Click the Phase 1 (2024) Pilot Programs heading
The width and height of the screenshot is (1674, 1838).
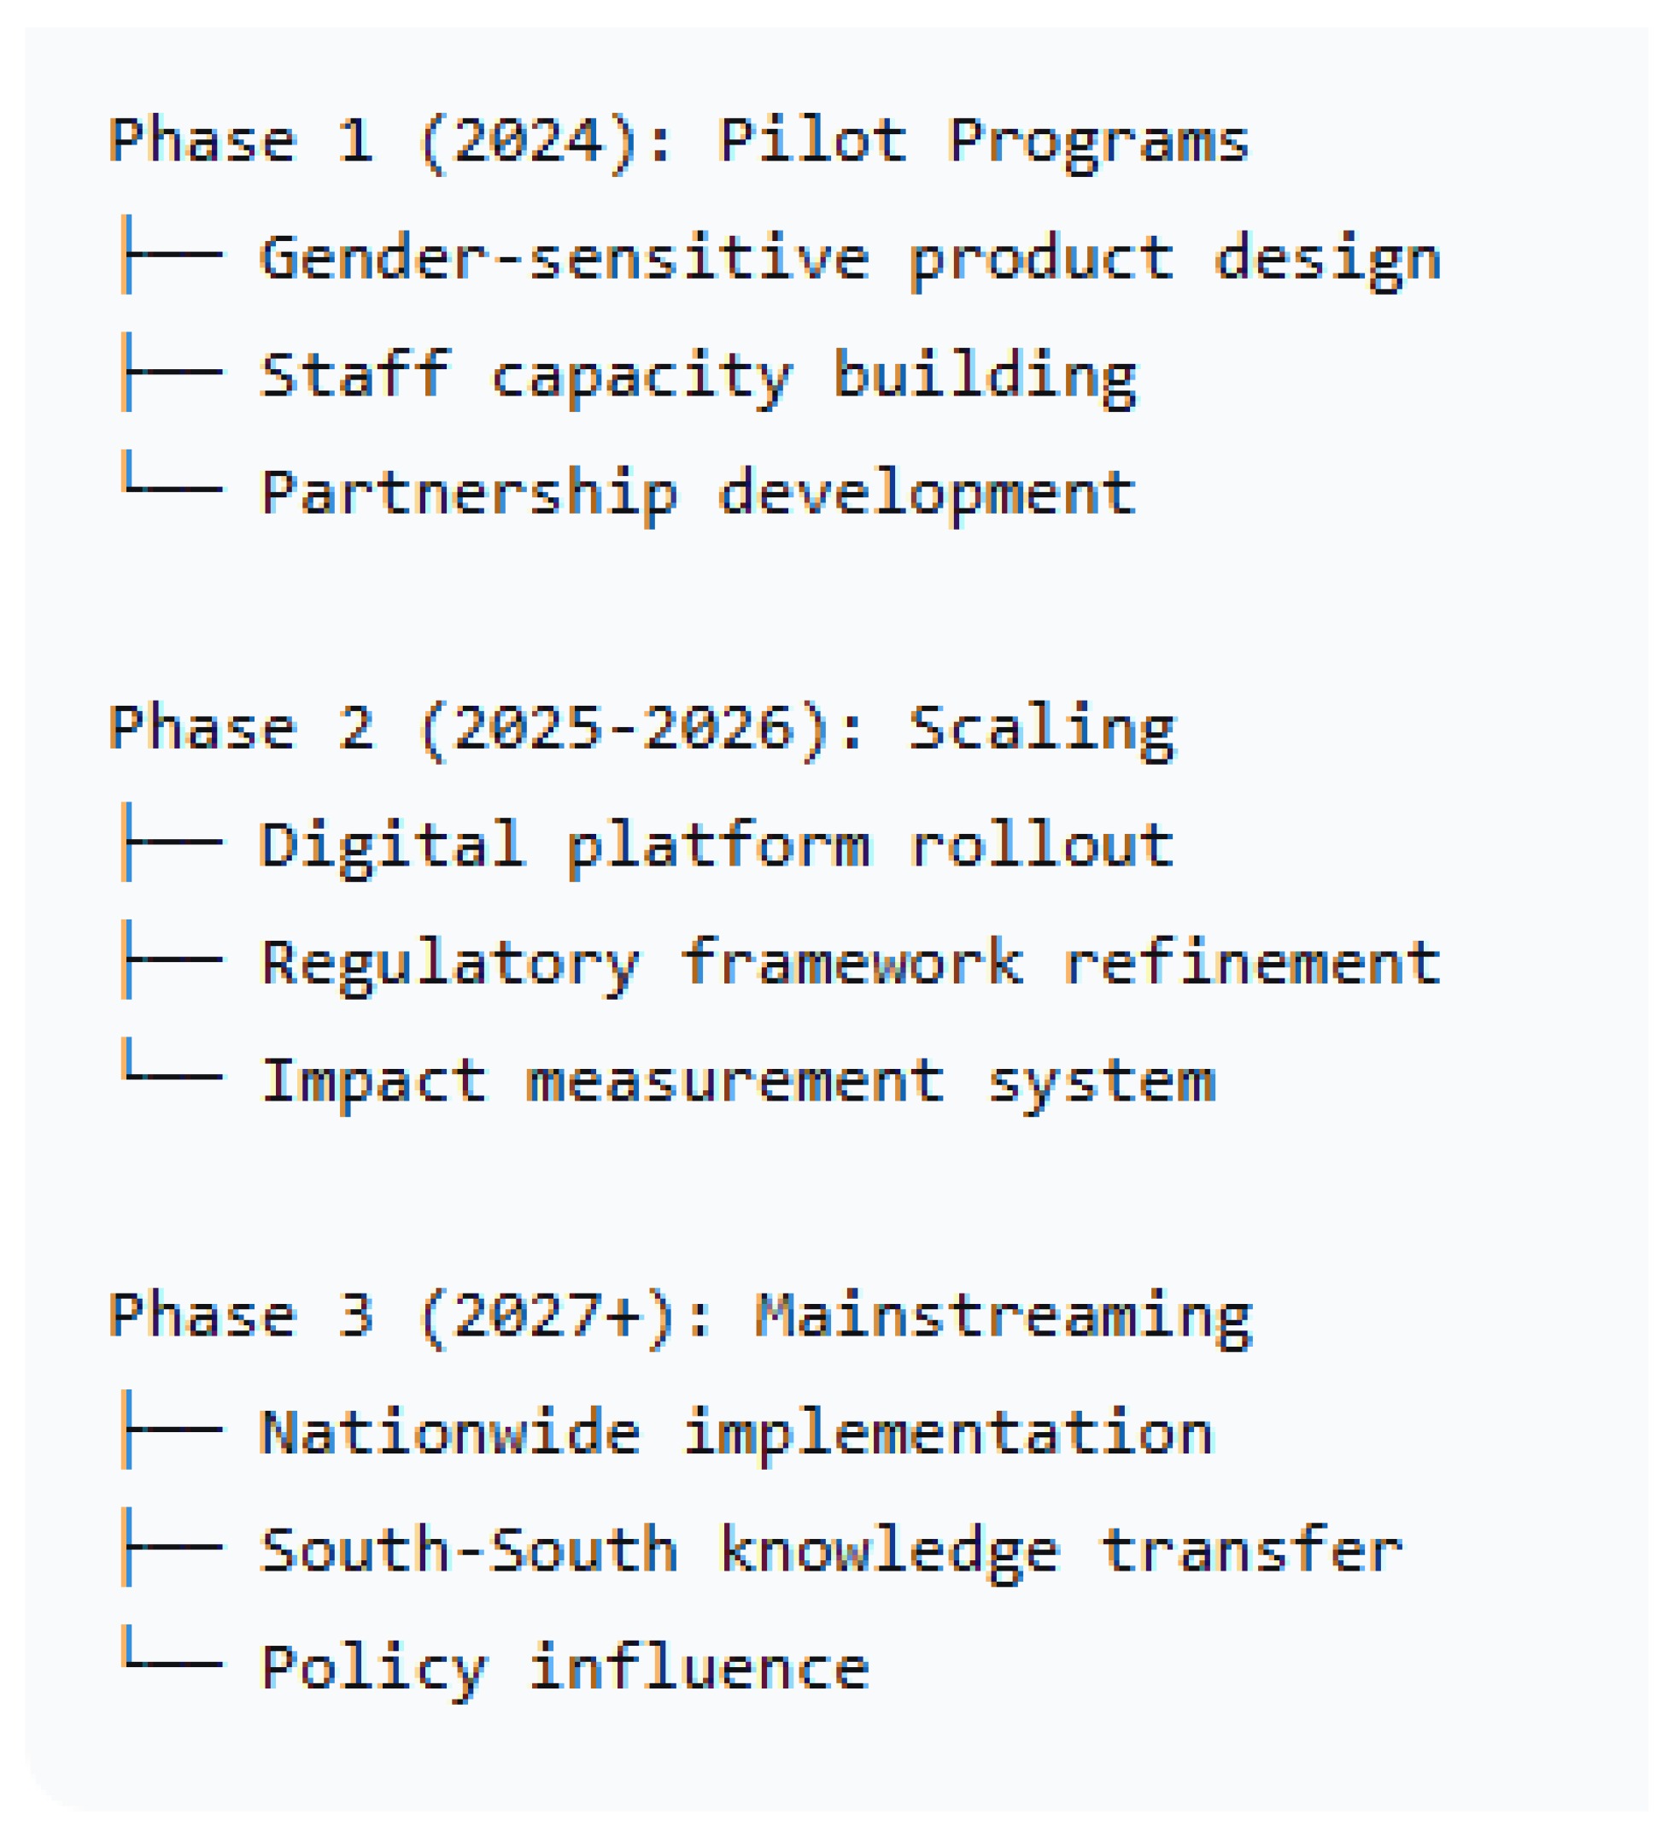click(x=678, y=141)
